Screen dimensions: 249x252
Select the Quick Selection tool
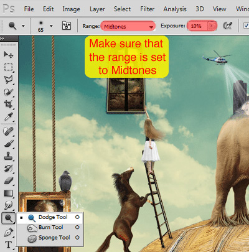(x=9, y=92)
